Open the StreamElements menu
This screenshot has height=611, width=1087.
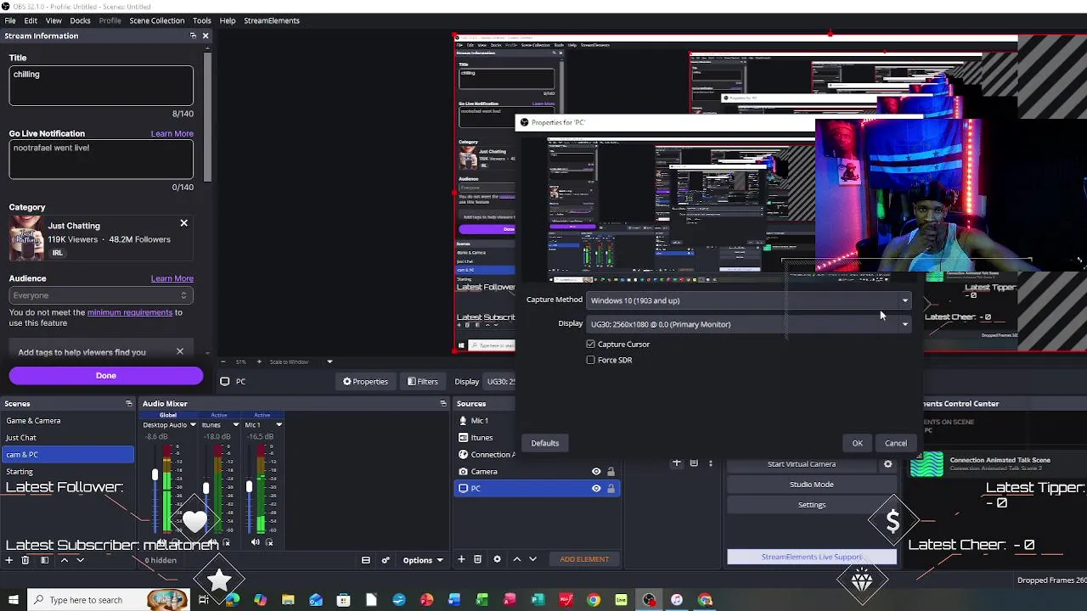tap(272, 20)
